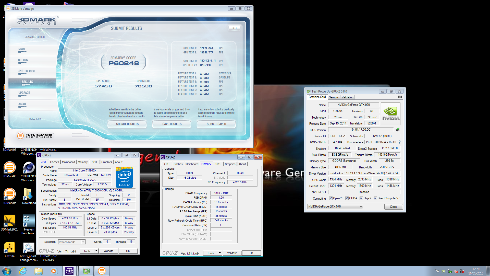Open hexus_pifast desktop shortcut
Screen dimensions: 490x276
[x=29, y=252]
